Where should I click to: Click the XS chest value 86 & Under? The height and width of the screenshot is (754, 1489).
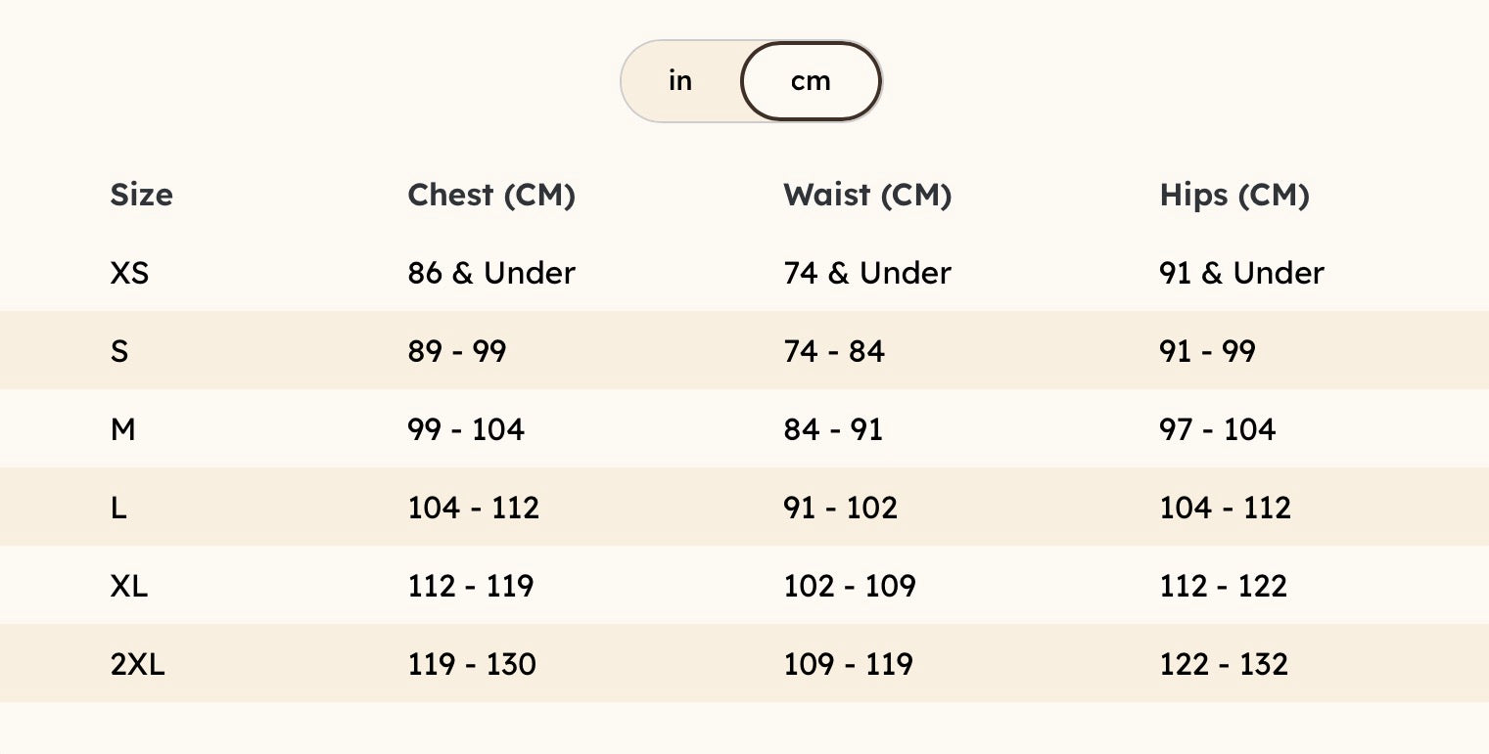491,273
